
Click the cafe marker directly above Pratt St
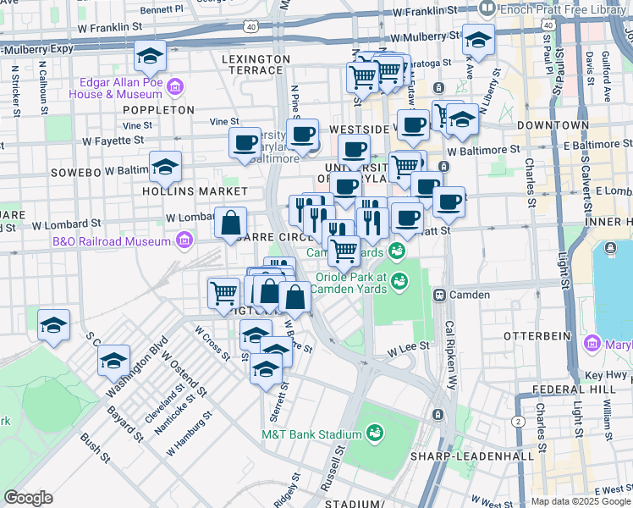407,221
